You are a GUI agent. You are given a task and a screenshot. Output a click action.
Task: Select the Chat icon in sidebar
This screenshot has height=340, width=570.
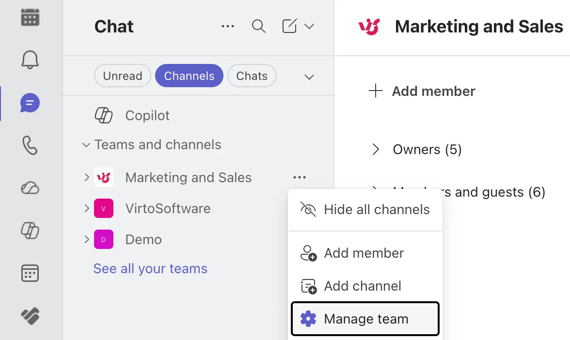[x=30, y=103]
